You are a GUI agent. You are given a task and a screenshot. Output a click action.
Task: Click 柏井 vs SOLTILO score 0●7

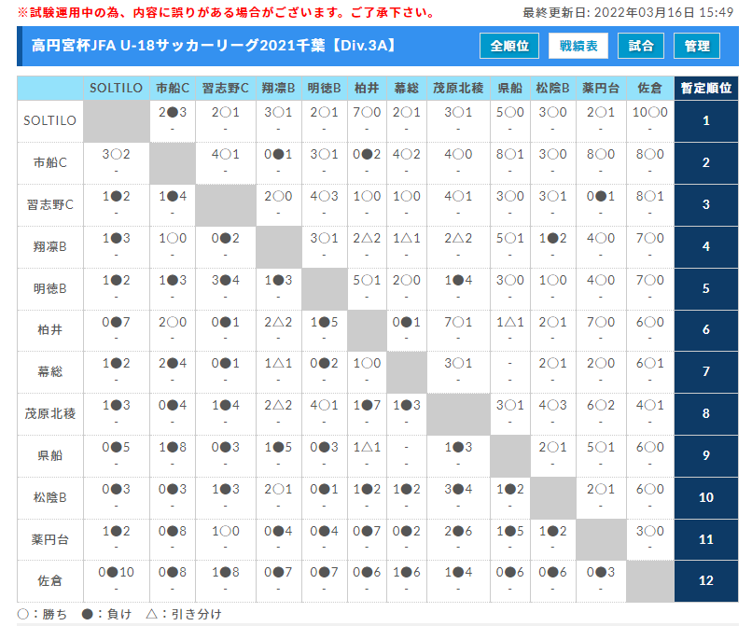(x=116, y=323)
